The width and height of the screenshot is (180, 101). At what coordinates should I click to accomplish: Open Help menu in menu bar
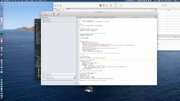(45, 1)
